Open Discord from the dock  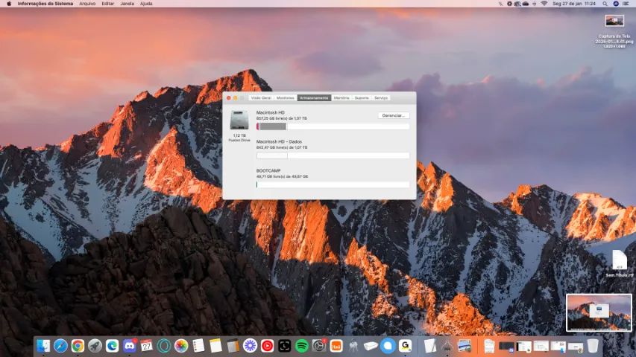130,346
